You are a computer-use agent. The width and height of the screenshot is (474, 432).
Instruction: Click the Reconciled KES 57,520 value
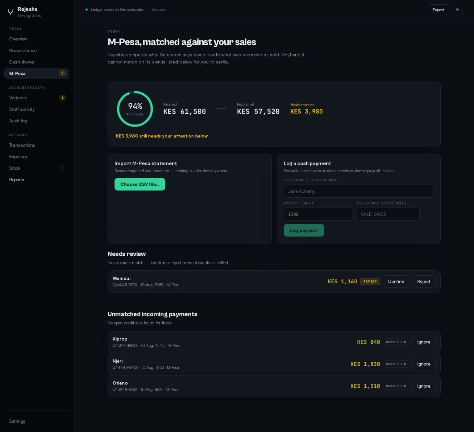click(258, 112)
